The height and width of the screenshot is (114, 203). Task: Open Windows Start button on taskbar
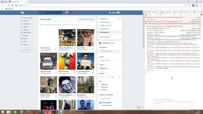(3, 112)
